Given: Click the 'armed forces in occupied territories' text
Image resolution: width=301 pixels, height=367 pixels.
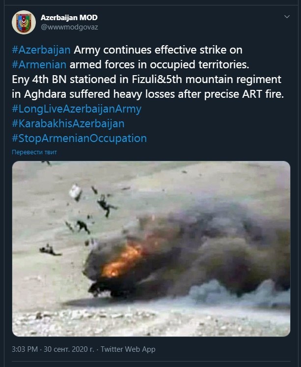Looking at the screenshot, I should click(x=159, y=64).
